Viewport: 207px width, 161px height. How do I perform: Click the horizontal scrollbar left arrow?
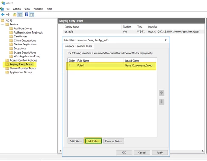click(x=60, y=151)
